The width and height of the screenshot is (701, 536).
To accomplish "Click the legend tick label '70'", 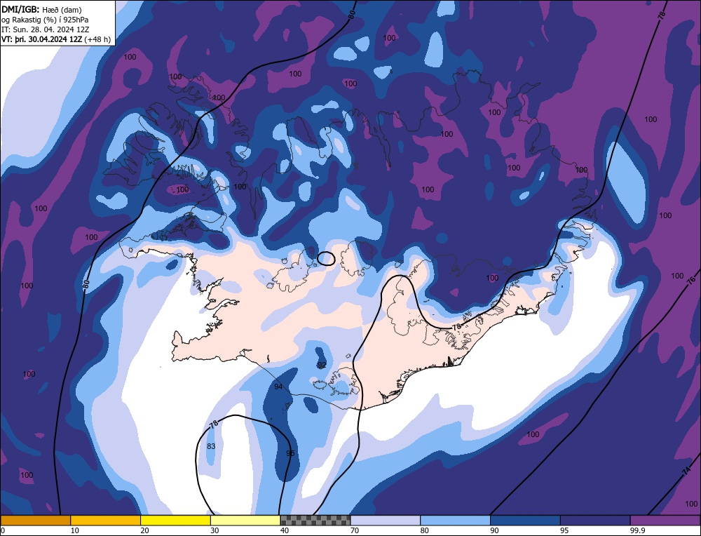I will (355, 530).
